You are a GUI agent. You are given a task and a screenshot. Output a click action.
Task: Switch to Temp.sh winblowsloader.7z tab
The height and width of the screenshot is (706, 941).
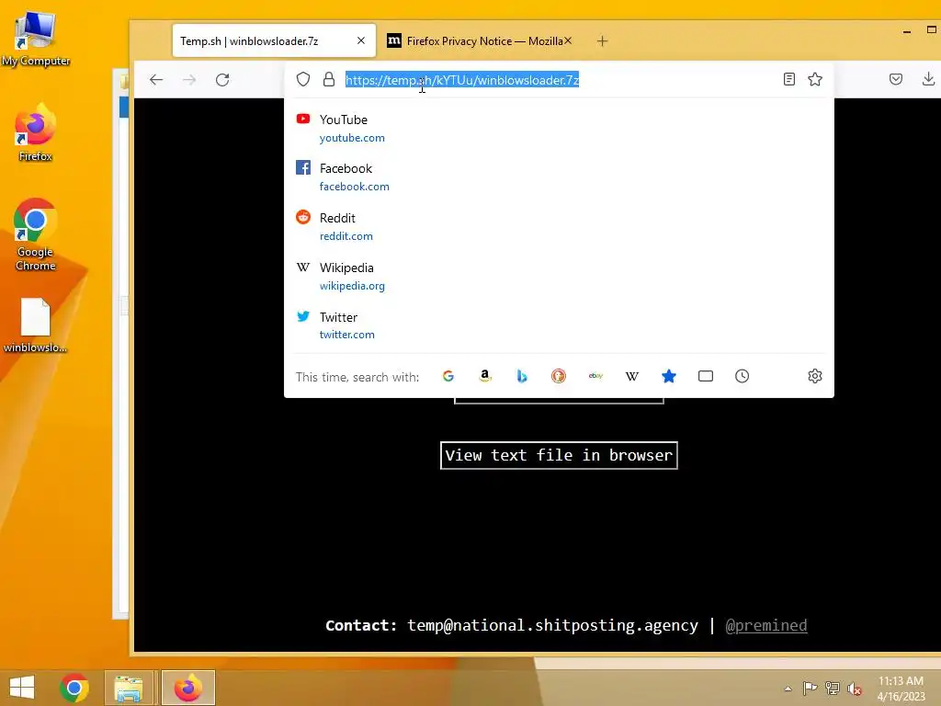point(274,40)
